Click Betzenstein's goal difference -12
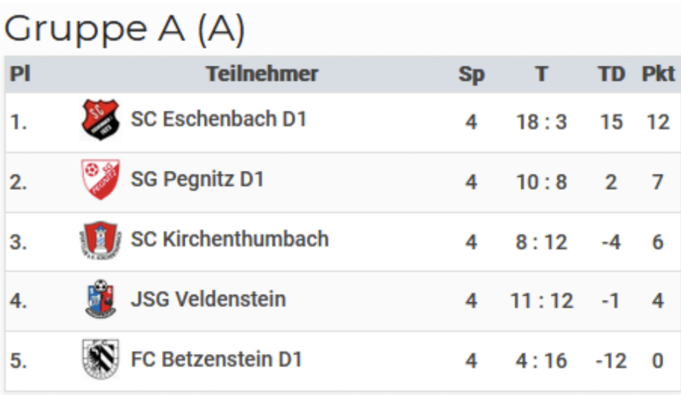 [610, 361]
